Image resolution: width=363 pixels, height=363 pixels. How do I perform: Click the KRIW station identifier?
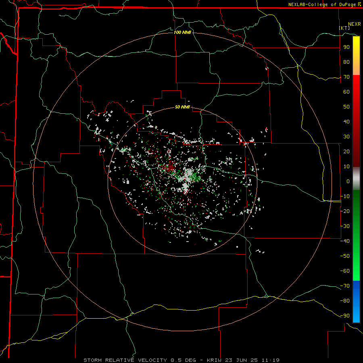pyautogui.click(x=214, y=360)
